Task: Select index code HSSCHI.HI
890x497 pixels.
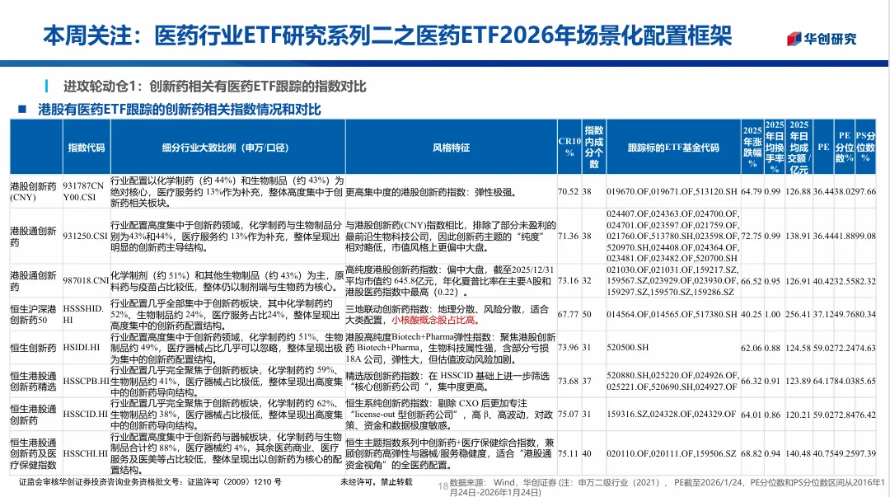Action: 85,454
